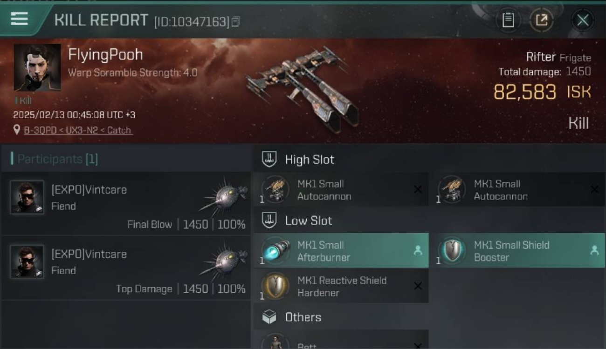The image size is (606, 349).
Task: Click the MK1 Small Shield Booster module
Action: pyautogui.click(x=517, y=251)
